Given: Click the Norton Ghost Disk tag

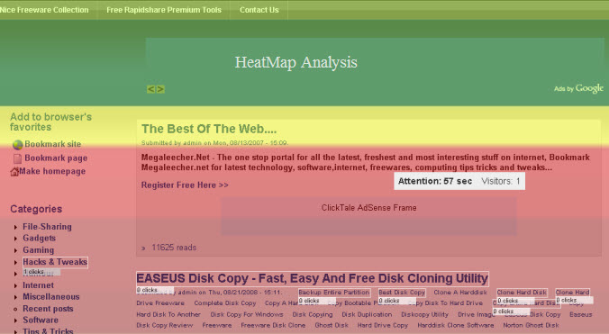Looking at the screenshot, I should pyautogui.click(x=531, y=325).
